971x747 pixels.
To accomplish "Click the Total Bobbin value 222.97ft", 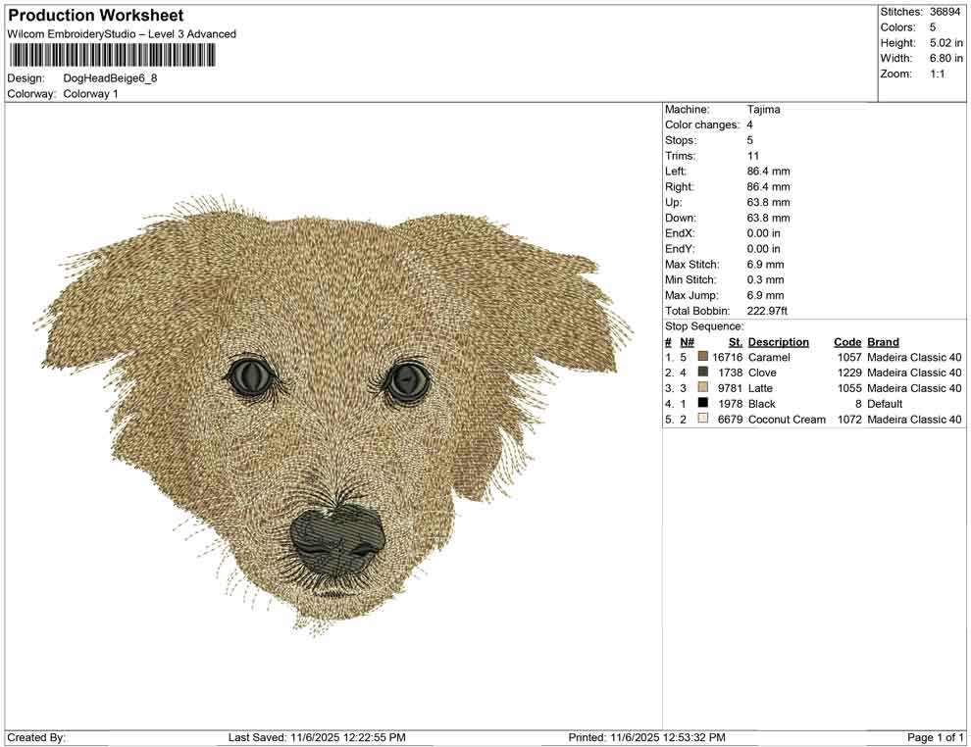I will point(767,311).
